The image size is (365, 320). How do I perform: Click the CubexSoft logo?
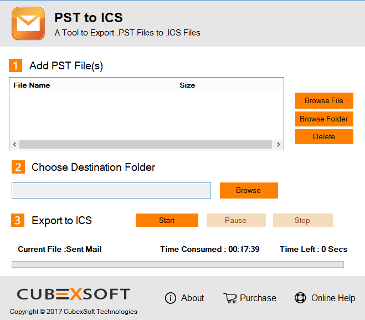(73, 294)
